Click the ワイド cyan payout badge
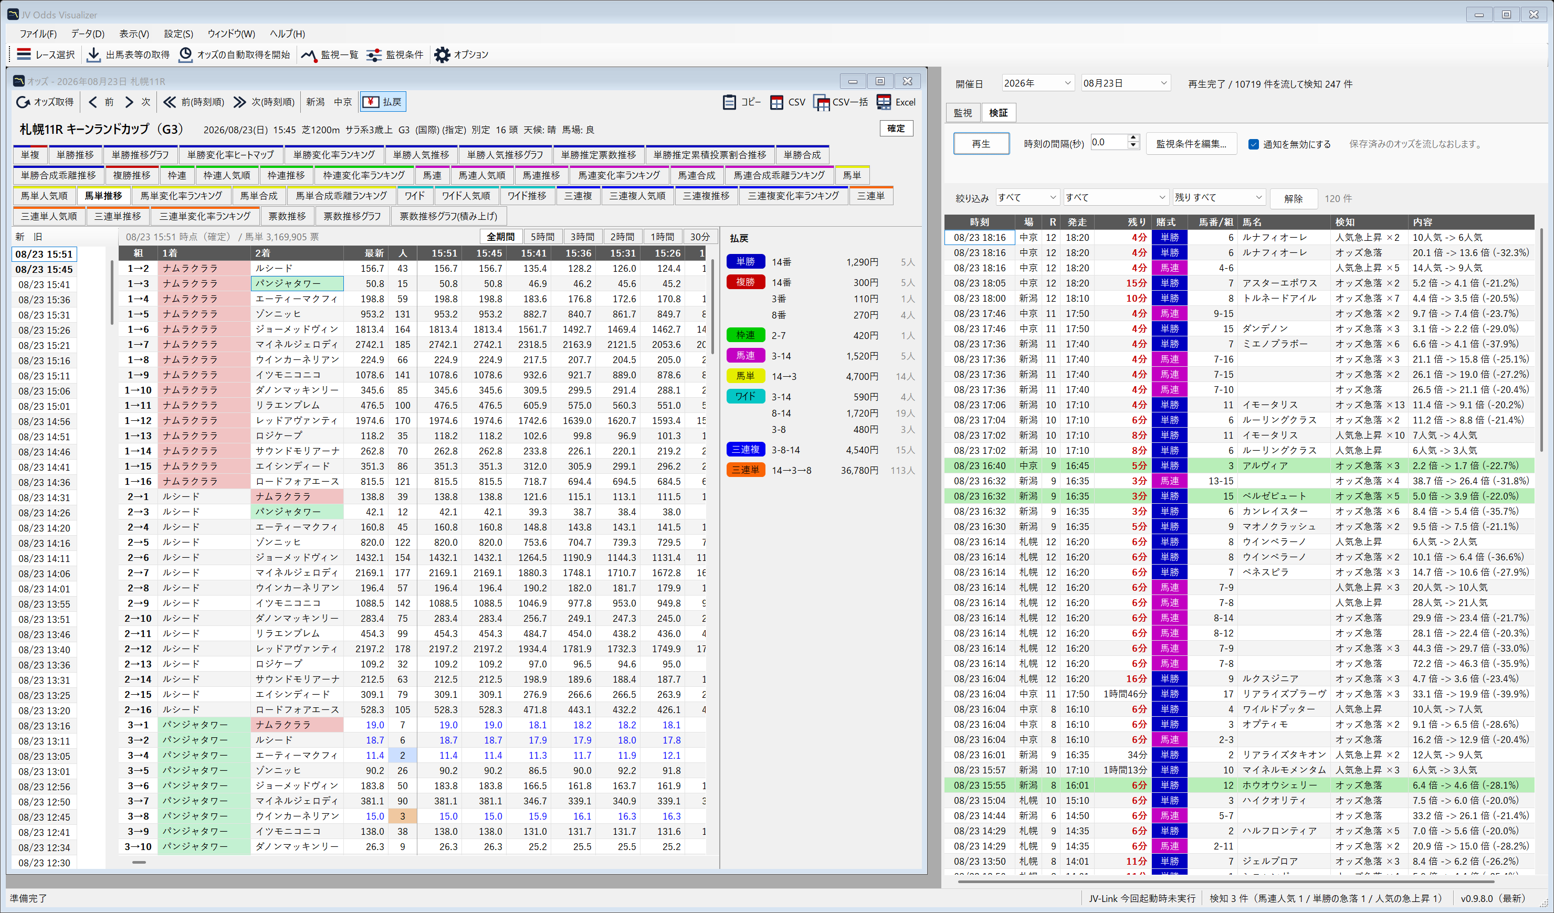1554x913 pixels. [745, 396]
